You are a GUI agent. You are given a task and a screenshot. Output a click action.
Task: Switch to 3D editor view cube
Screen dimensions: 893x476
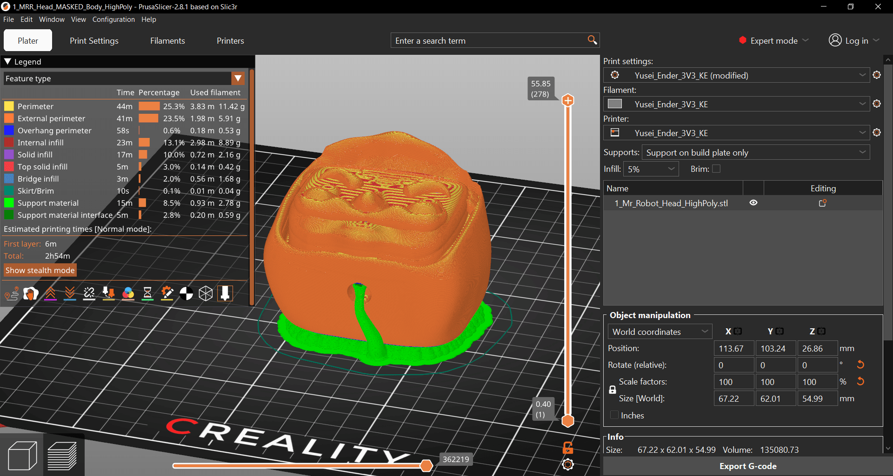coord(22,456)
